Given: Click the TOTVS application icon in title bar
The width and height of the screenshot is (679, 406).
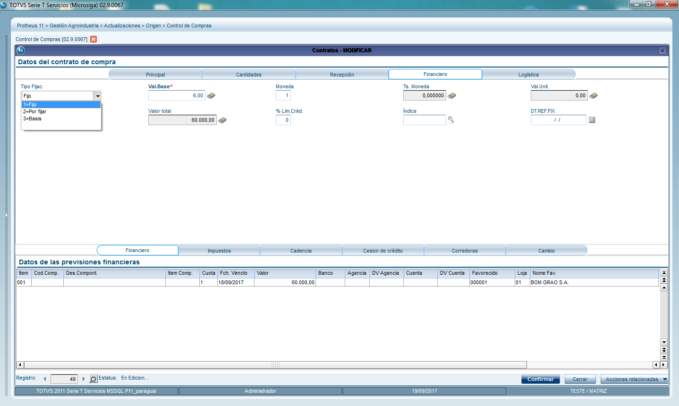Looking at the screenshot, I should click(x=4, y=5).
